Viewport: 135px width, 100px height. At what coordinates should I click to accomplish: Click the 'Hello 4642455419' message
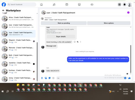tap(53, 71)
